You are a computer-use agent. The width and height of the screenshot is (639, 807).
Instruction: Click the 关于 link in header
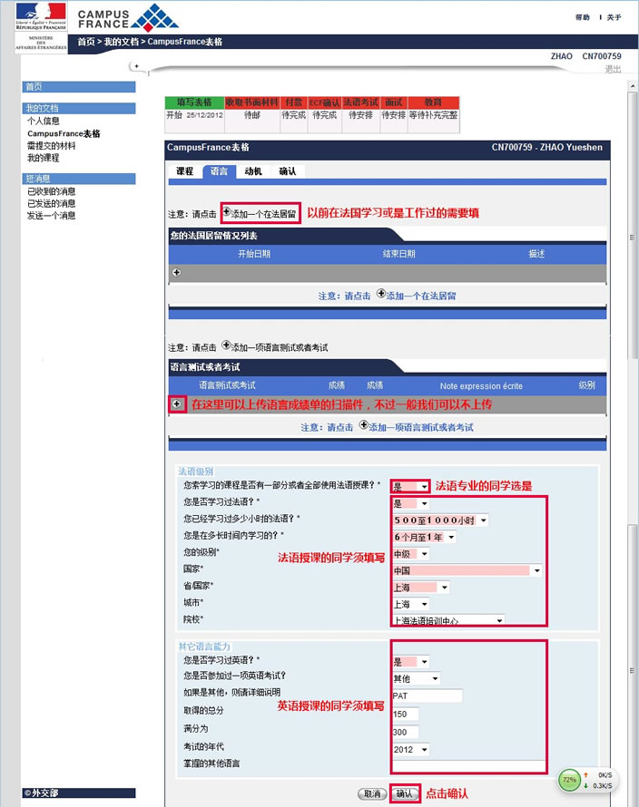tap(614, 17)
